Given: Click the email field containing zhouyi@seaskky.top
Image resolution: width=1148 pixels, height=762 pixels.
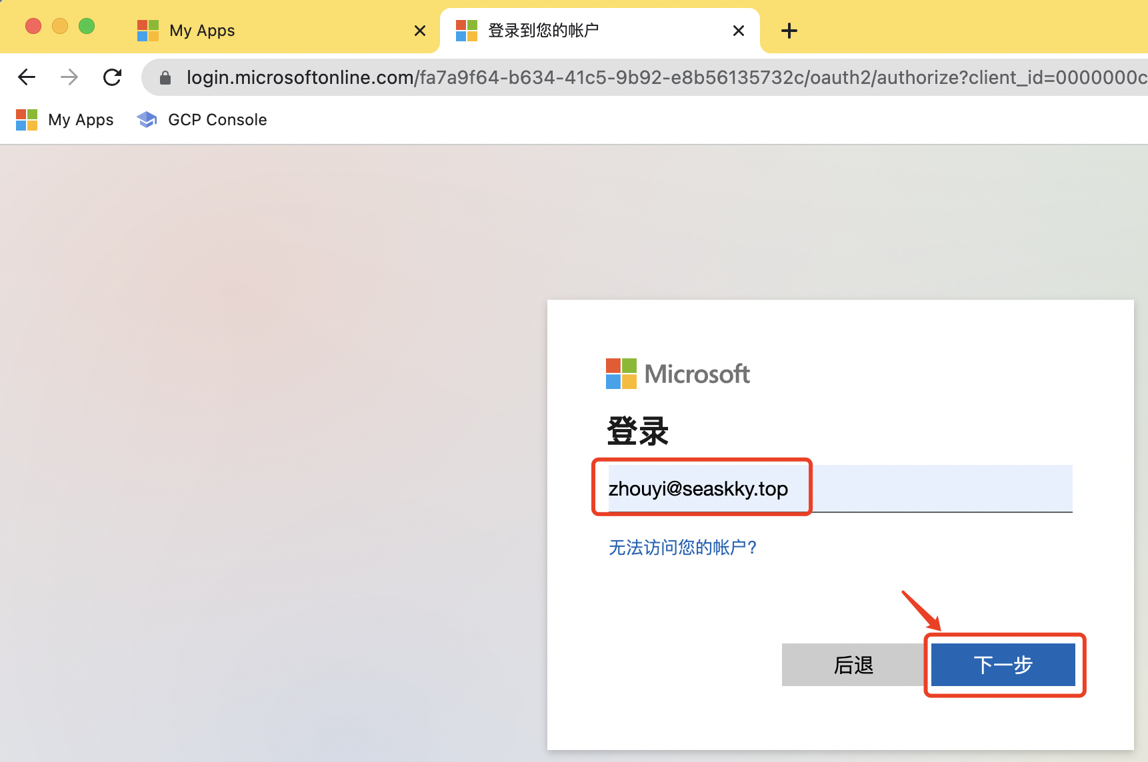Looking at the screenshot, I should (840, 488).
